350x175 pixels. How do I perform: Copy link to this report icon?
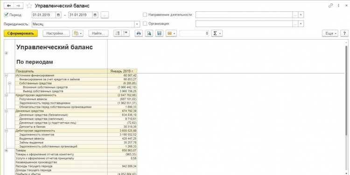click(x=331, y=6)
